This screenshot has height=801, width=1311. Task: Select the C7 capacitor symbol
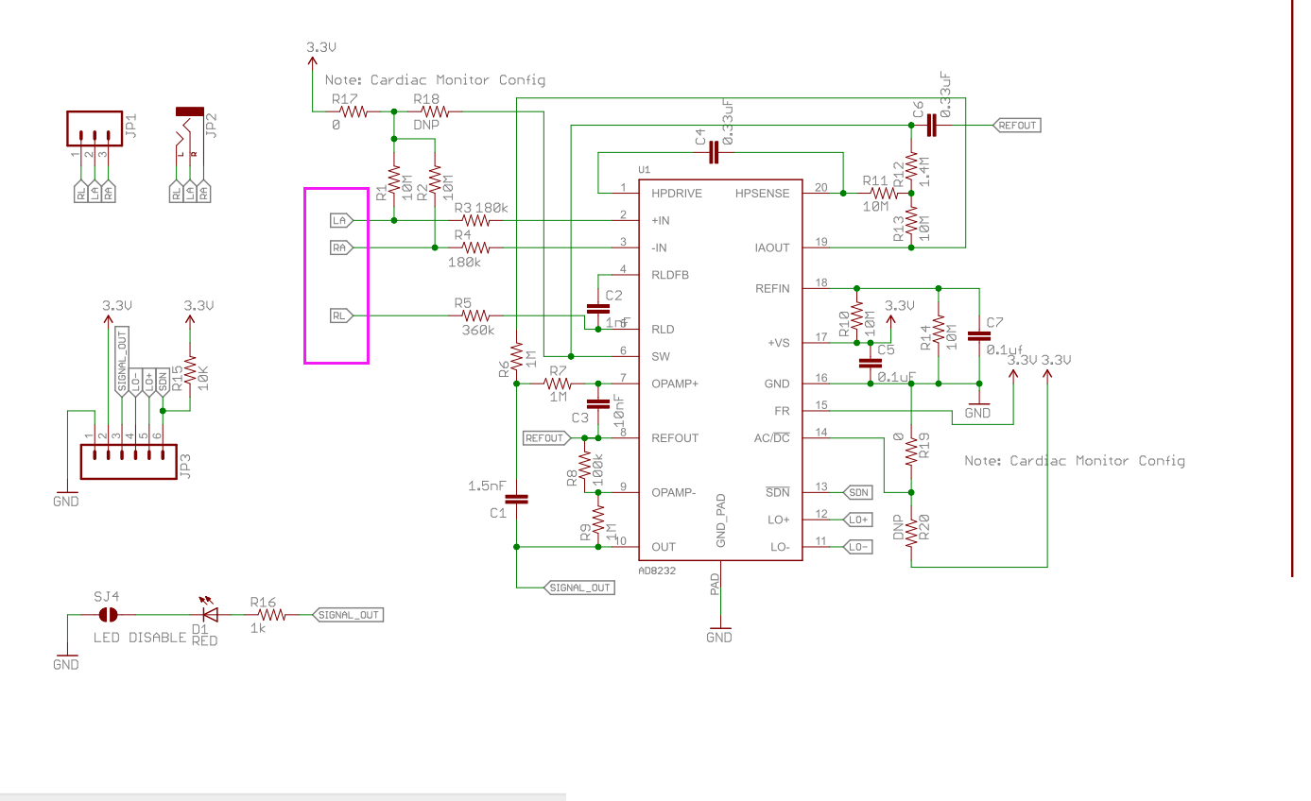coord(979,335)
